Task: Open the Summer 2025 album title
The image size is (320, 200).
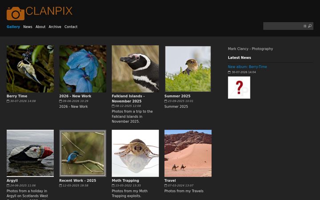Action: click(177, 96)
